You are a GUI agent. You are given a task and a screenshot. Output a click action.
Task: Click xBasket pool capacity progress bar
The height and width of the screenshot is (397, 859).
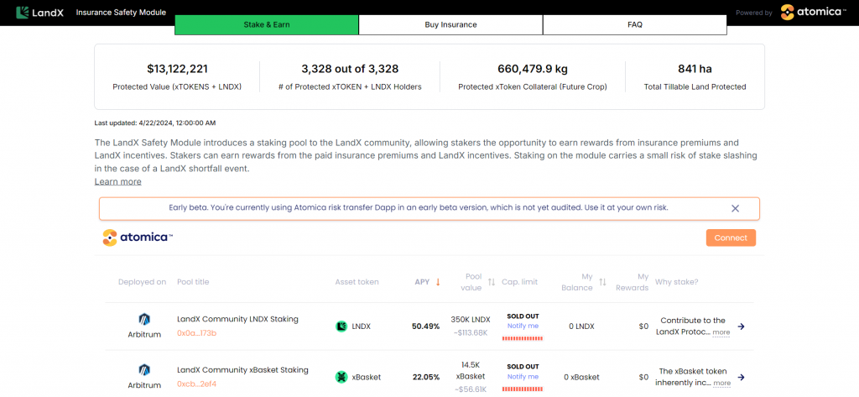click(x=523, y=389)
